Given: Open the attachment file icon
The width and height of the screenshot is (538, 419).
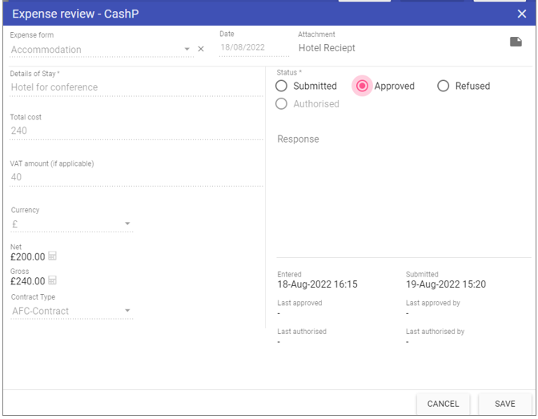Looking at the screenshot, I should click(x=516, y=42).
